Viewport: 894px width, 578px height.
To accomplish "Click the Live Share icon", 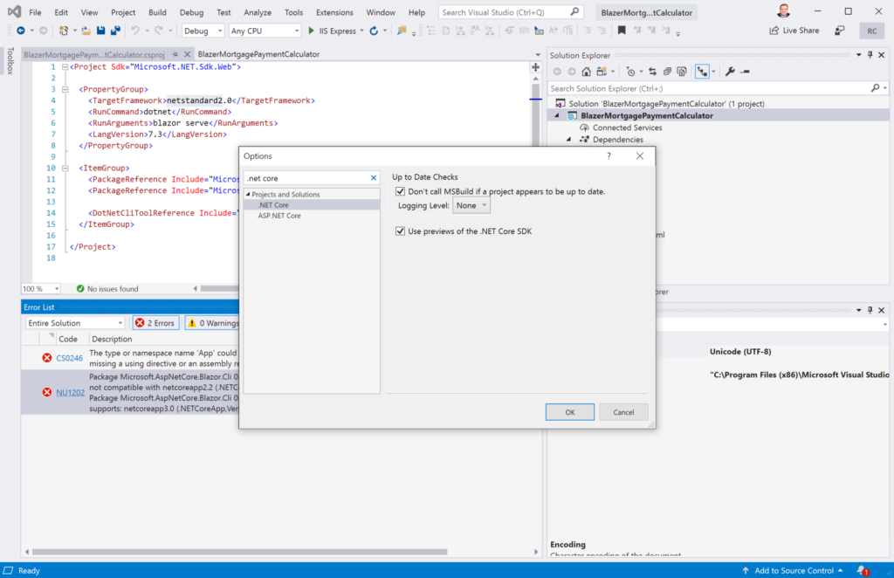I will pos(774,31).
